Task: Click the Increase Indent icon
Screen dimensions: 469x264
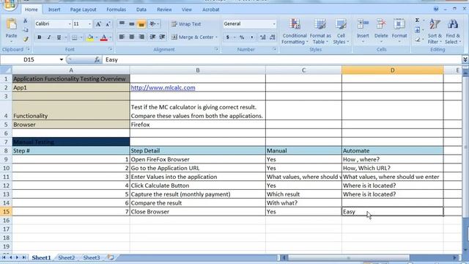Action: [163, 37]
